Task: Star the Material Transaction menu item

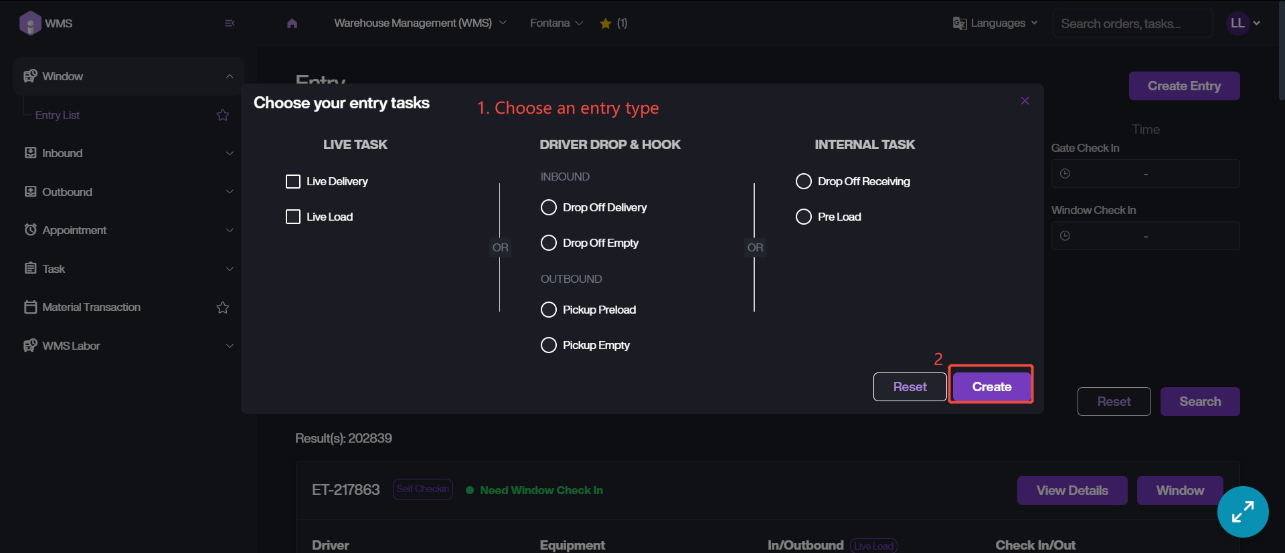Action: (223, 308)
